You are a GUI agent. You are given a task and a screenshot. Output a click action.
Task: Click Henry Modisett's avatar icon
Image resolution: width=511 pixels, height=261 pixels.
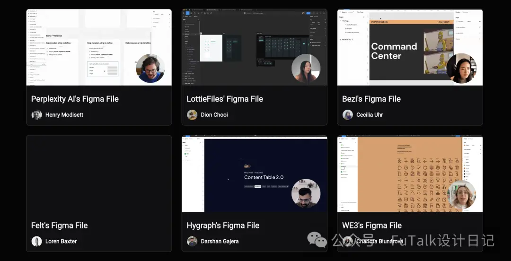click(36, 115)
